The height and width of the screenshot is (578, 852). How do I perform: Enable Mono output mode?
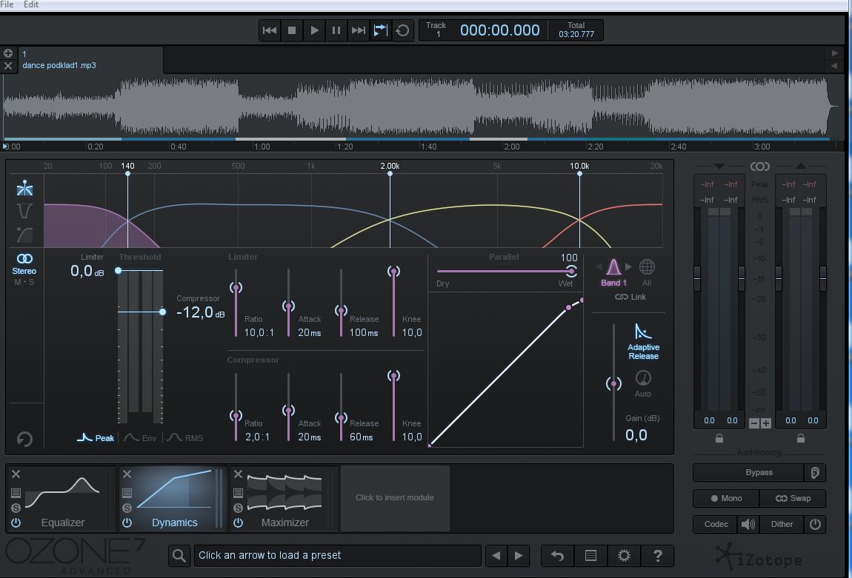point(726,498)
